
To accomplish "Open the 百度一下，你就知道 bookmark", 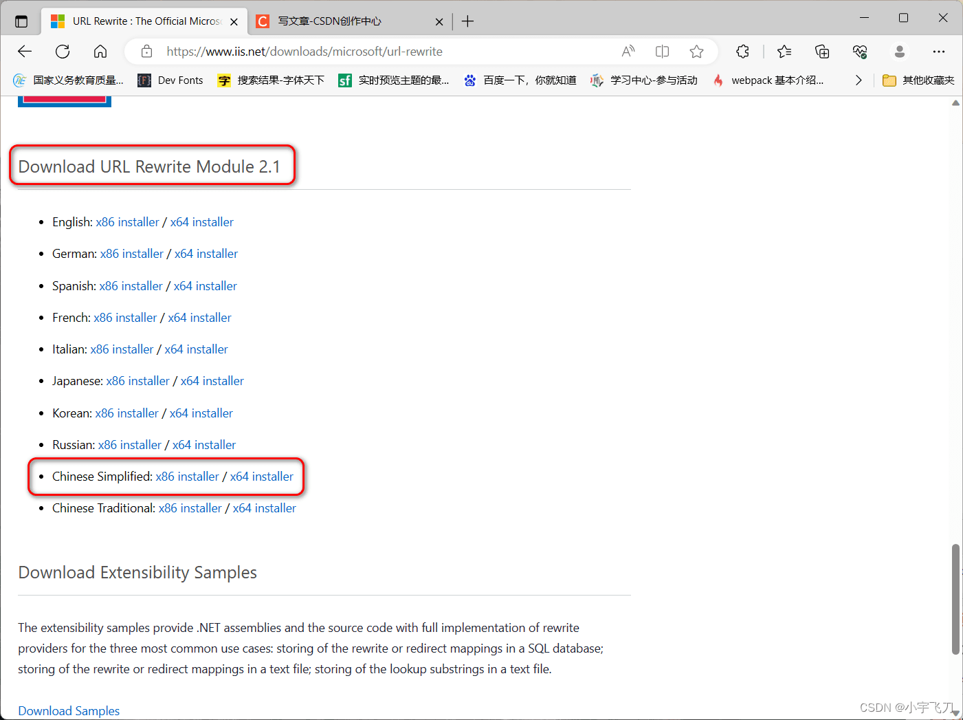I will coord(520,80).
